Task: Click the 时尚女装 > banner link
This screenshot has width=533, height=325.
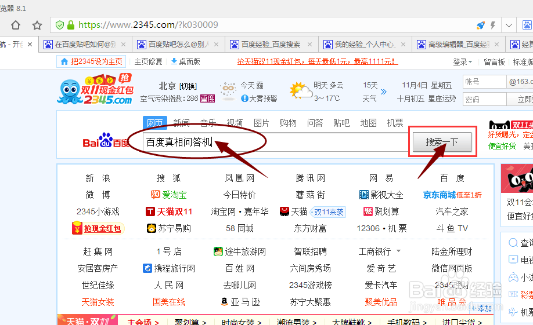Action: [x=242, y=322]
